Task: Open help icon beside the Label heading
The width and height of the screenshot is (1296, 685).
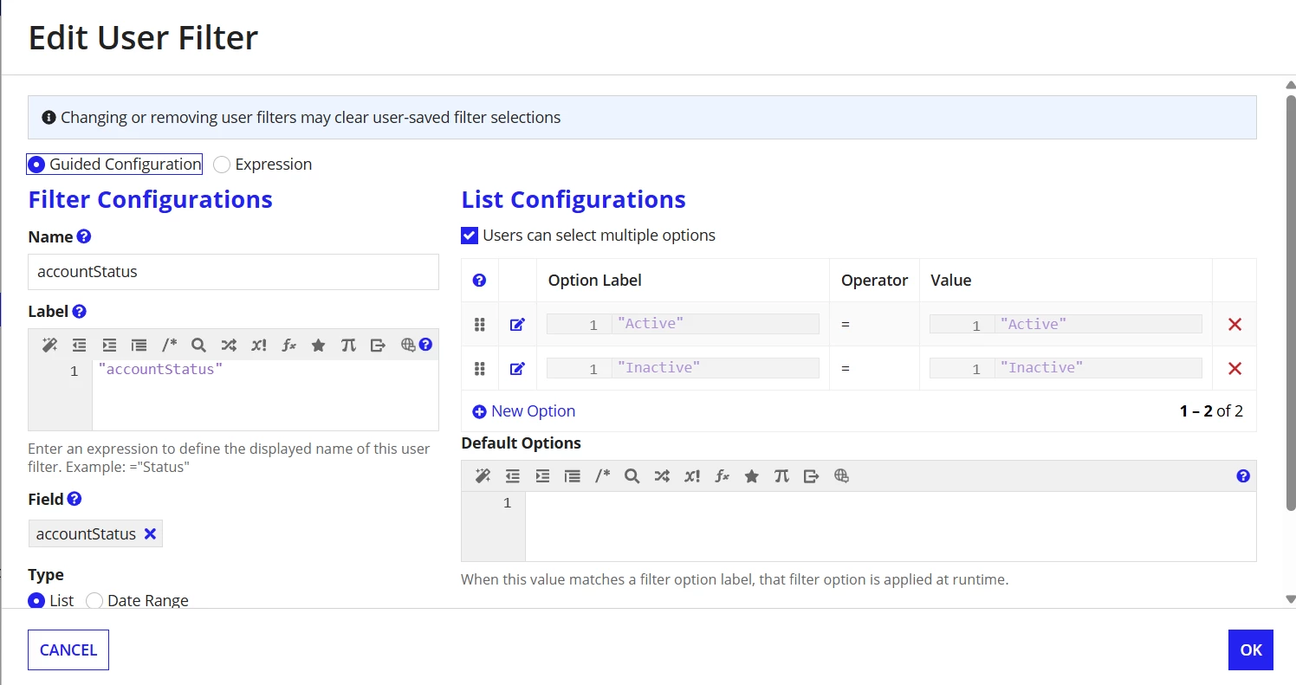Action: tap(80, 311)
